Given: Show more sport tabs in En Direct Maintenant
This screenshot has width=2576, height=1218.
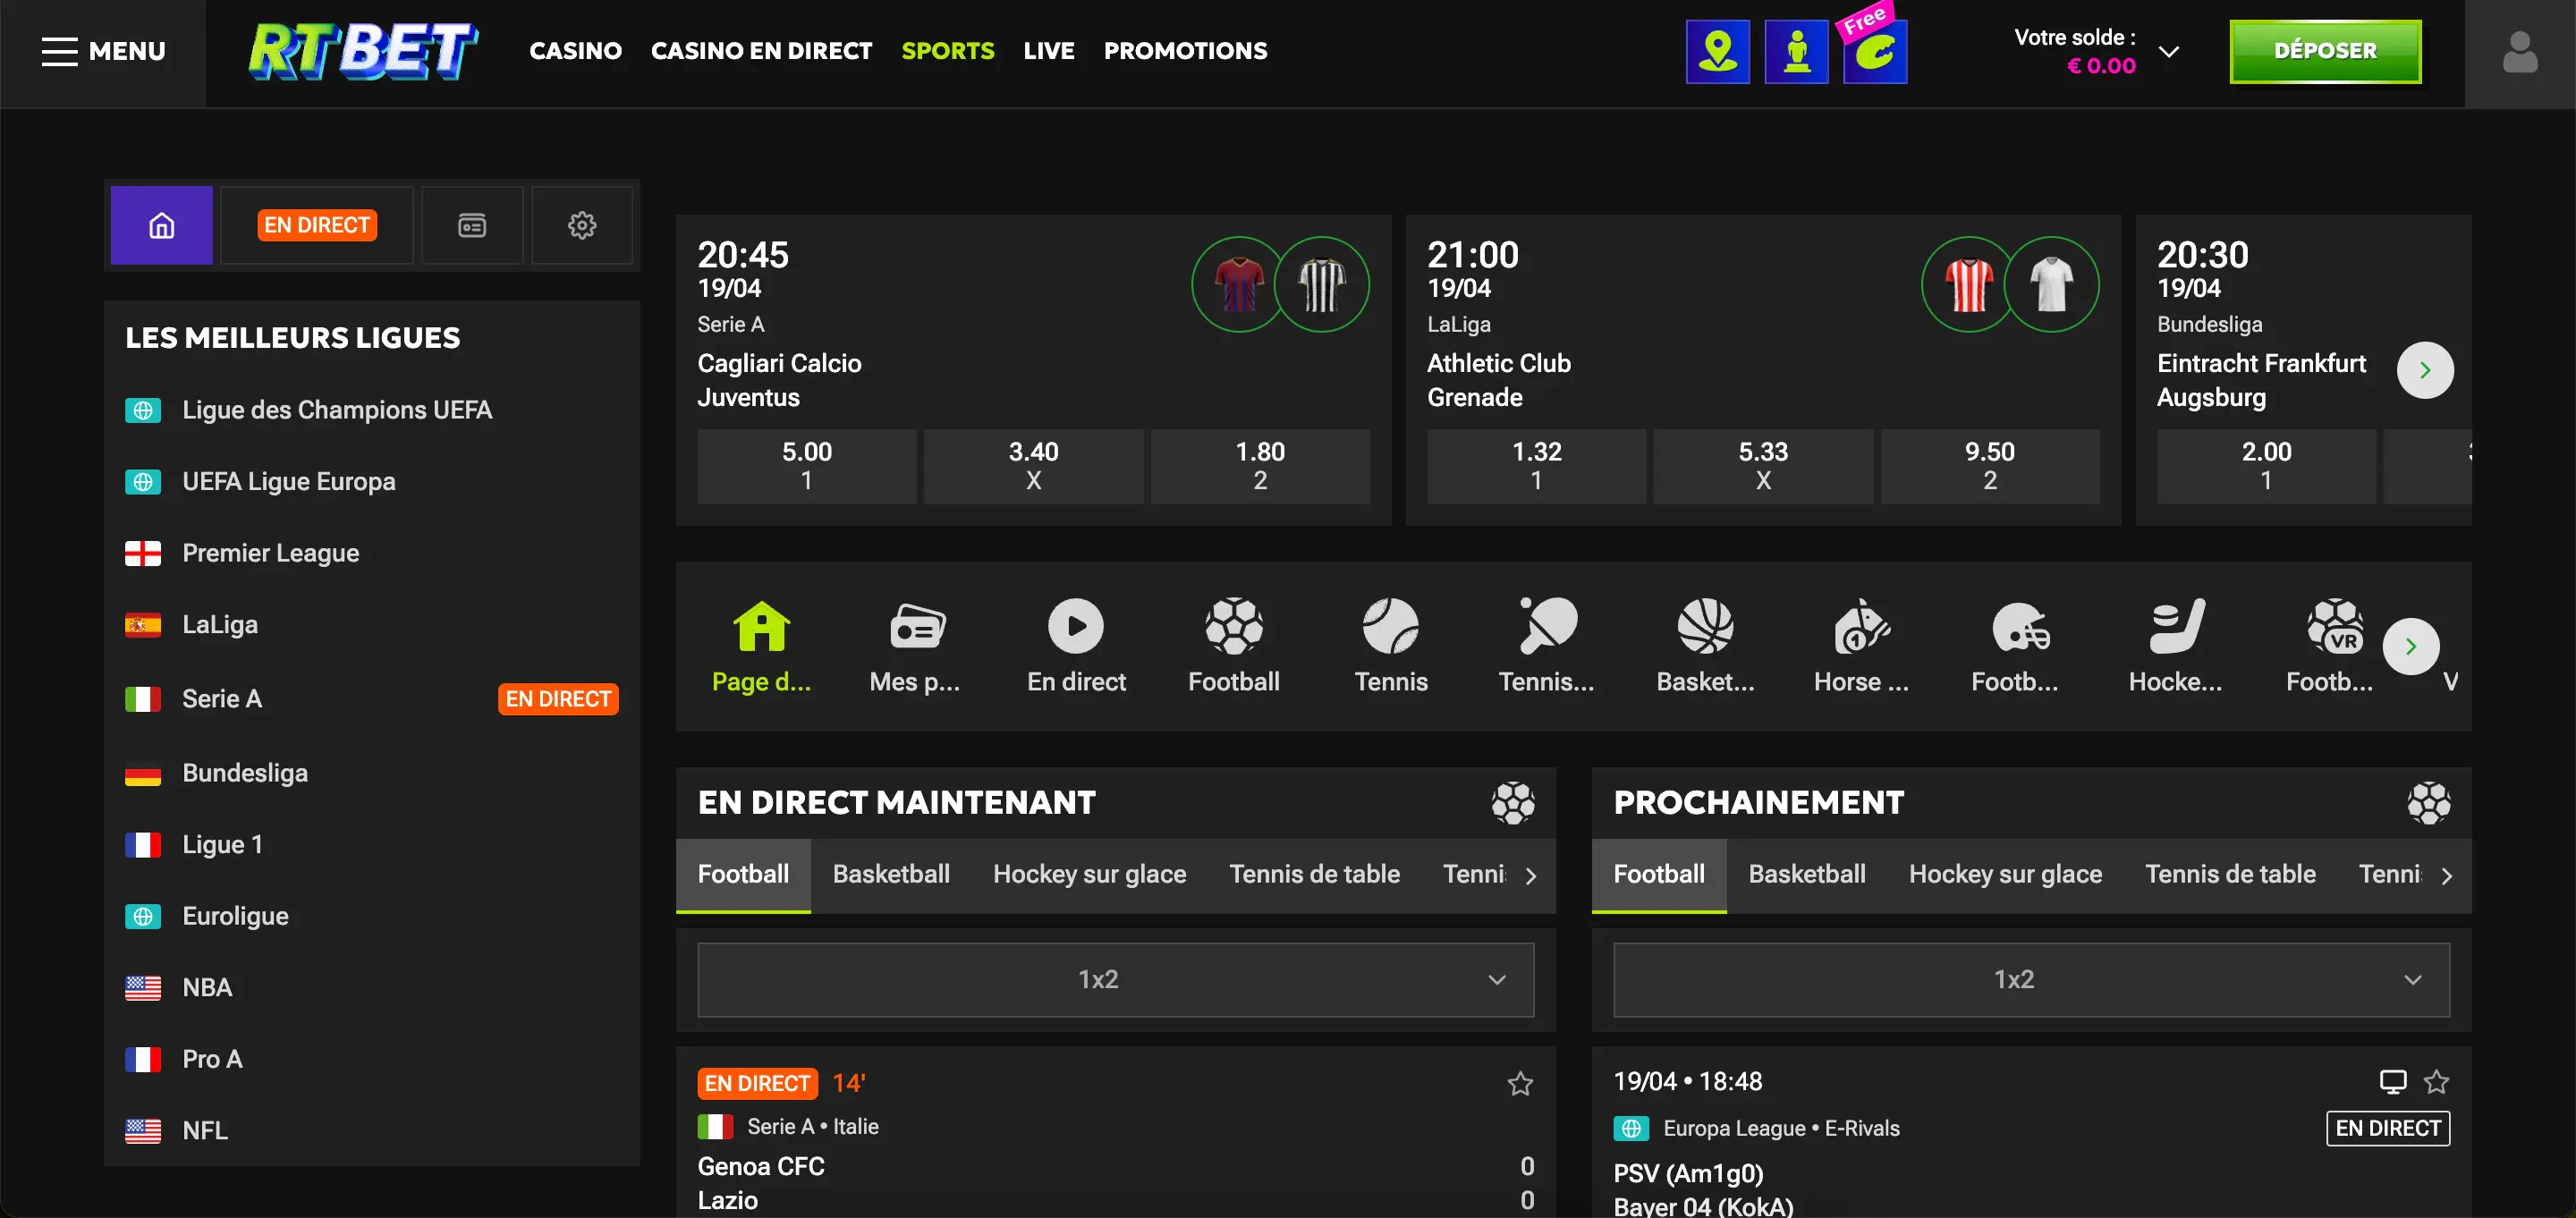Looking at the screenshot, I should tap(1531, 876).
